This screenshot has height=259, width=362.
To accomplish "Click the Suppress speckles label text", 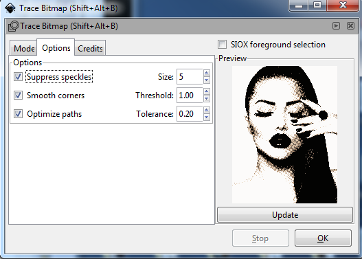I will coord(59,77).
